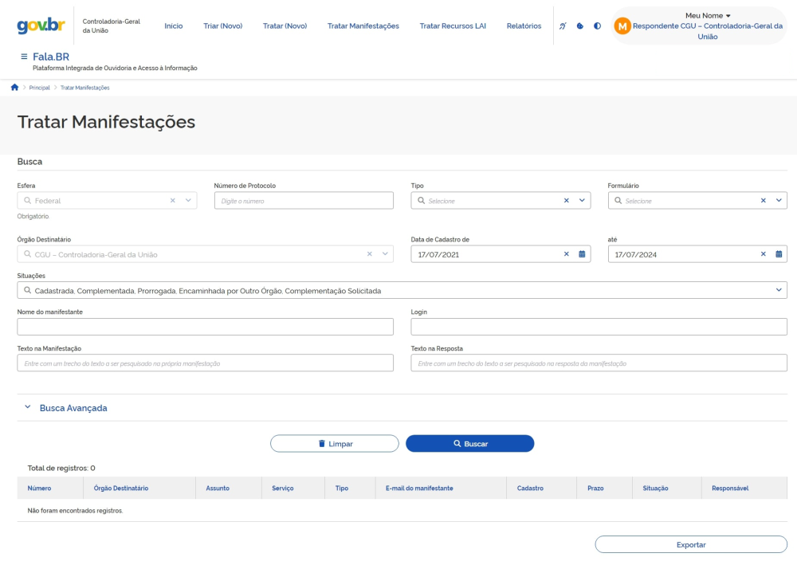
Task: Expand the Órgão Destinatário dropdown arrow
Action: click(x=385, y=254)
